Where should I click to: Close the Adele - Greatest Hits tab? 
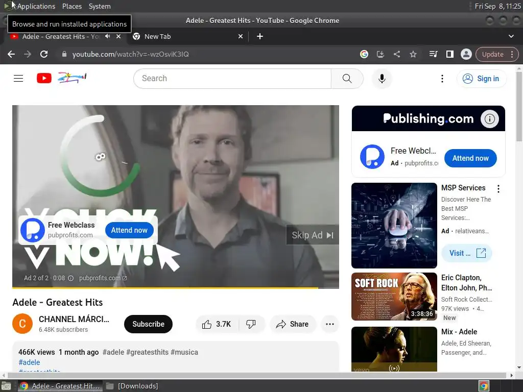(x=118, y=36)
